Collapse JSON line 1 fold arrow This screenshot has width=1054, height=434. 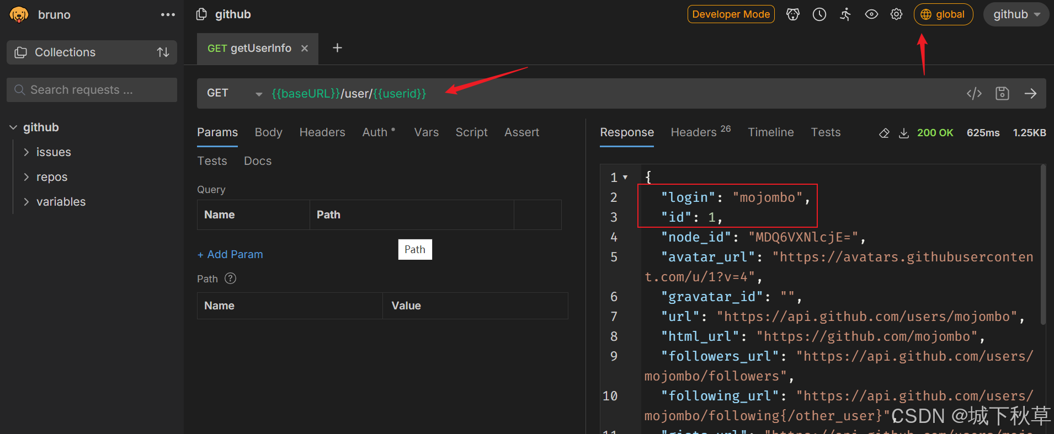pos(625,178)
